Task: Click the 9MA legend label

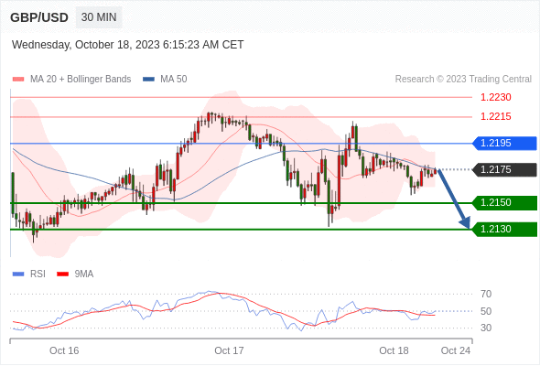Action: 84,274
